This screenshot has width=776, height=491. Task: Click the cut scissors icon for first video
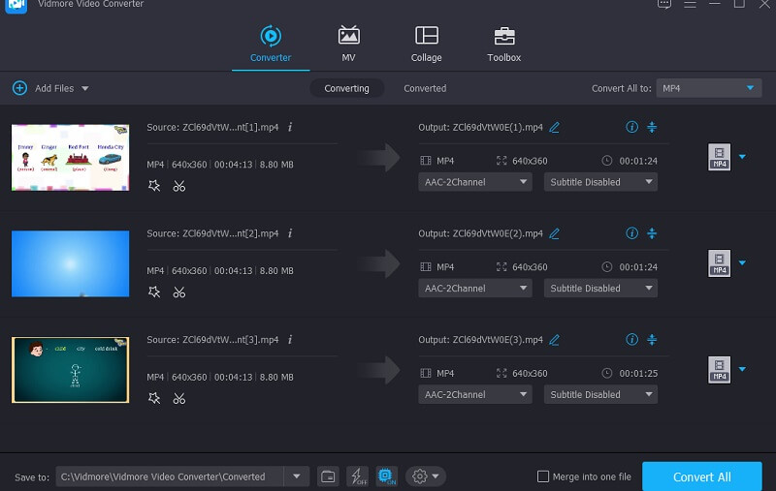[x=179, y=186]
